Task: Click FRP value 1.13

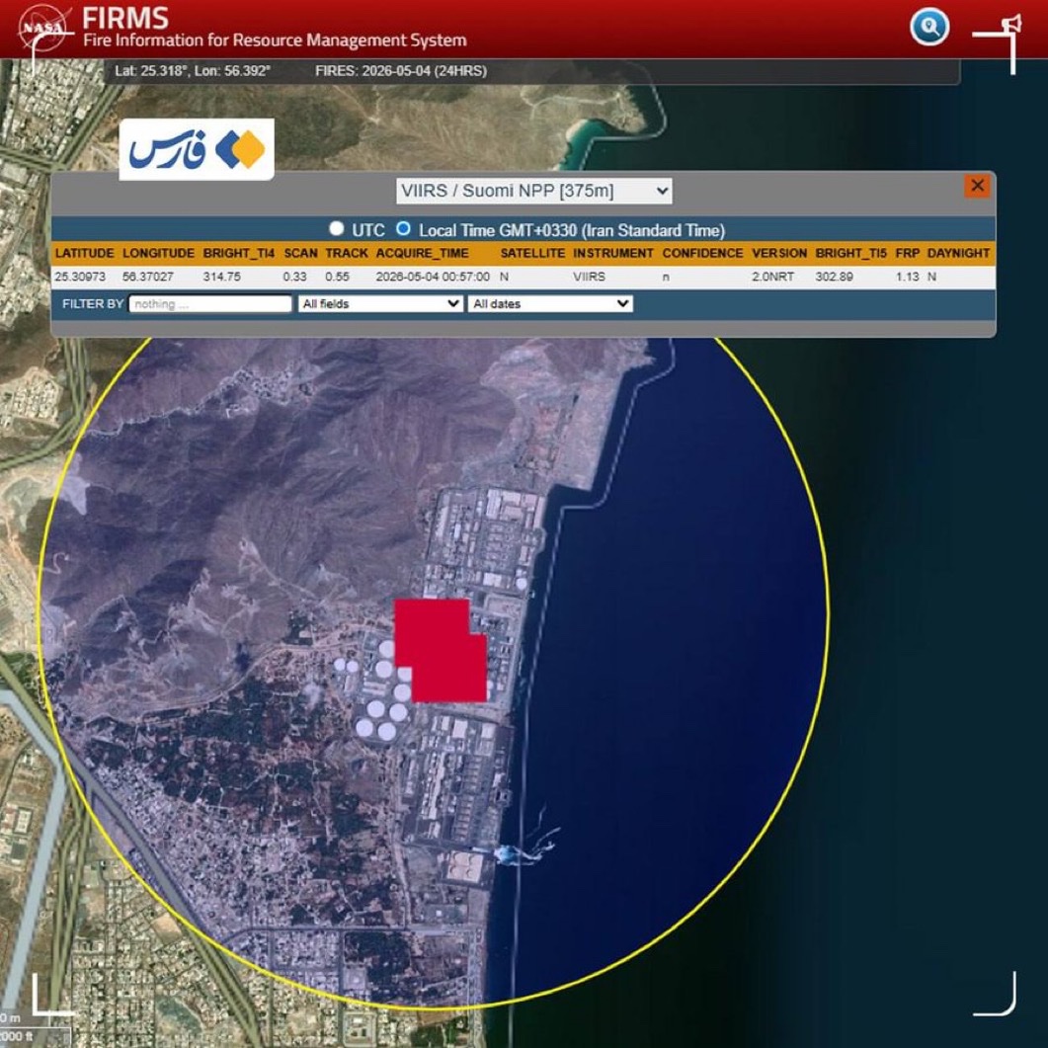Action: click(907, 277)
